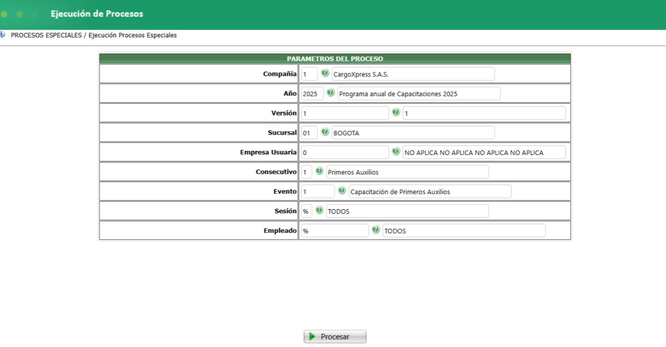
Task: Click the Ejecución de Procesos title
Action: [x=97, y=14]
